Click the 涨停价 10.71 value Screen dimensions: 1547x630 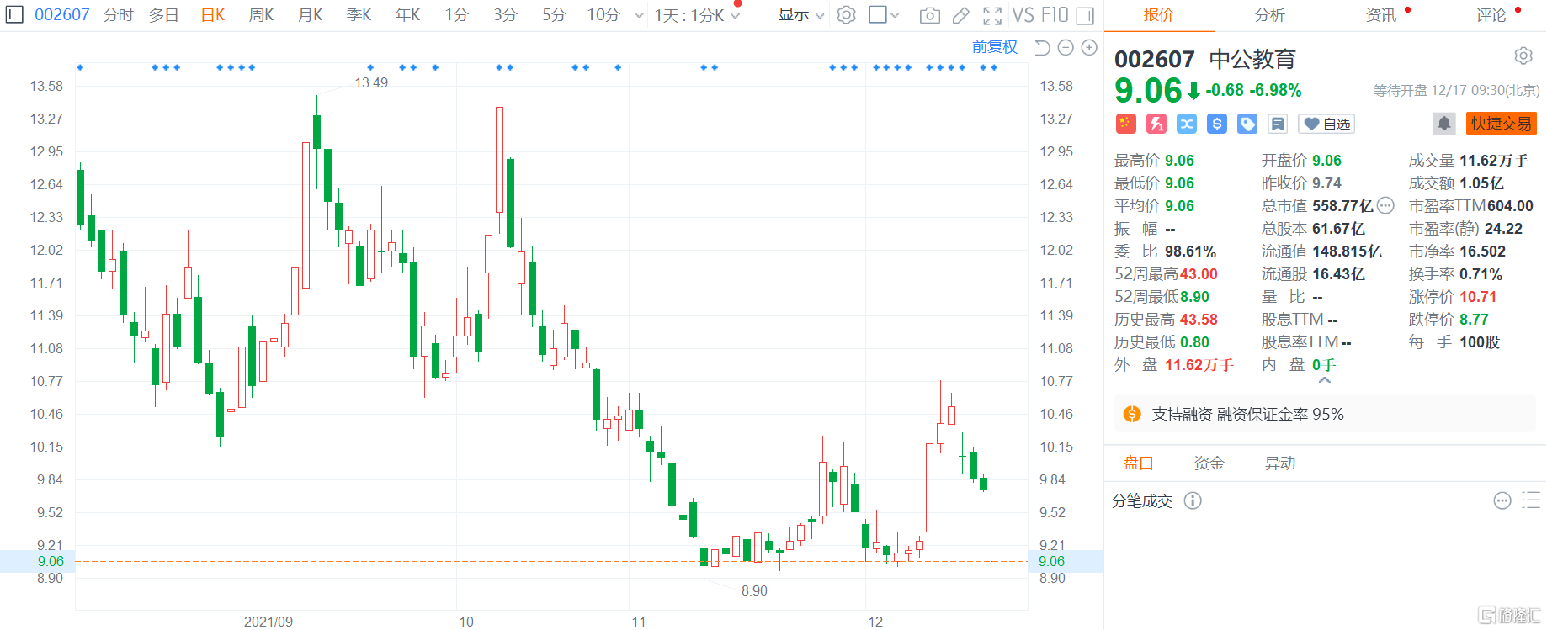(x=1478, y=297)
